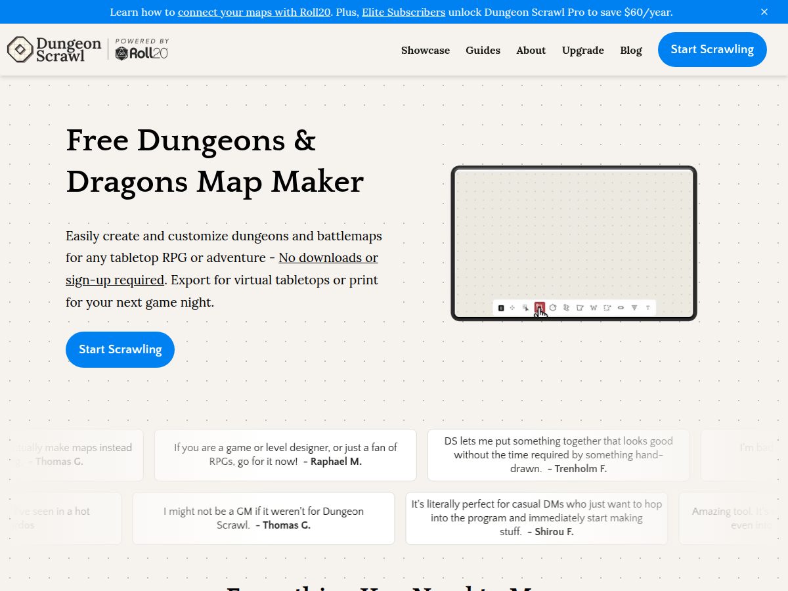
Task: Click the Powered by Roll20 logo
Action: pos(142,50)
